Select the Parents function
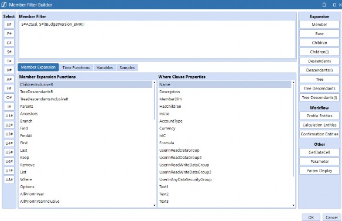 point(85,106)
